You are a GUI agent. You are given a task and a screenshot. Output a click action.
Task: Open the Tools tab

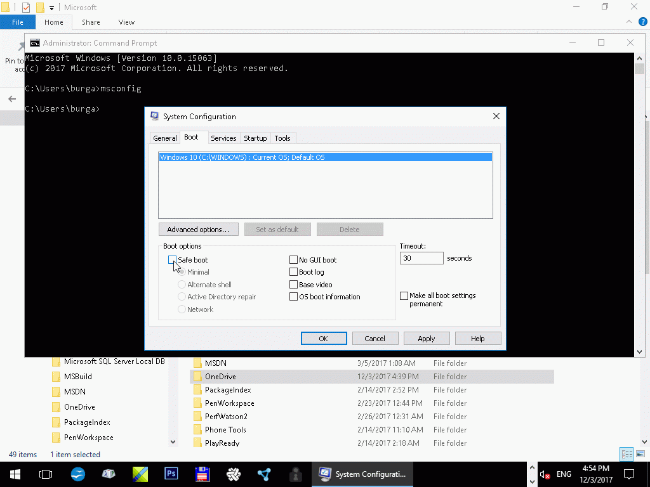282,138
